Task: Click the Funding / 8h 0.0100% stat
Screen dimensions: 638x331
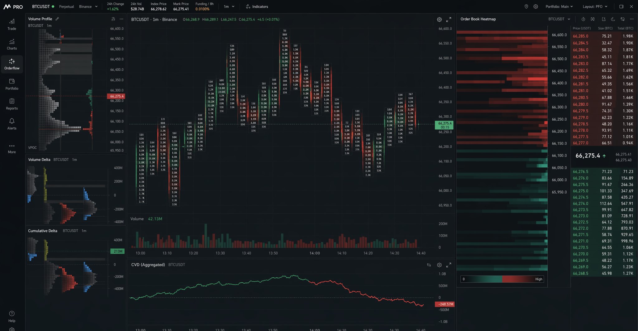Action: [204, 7]
